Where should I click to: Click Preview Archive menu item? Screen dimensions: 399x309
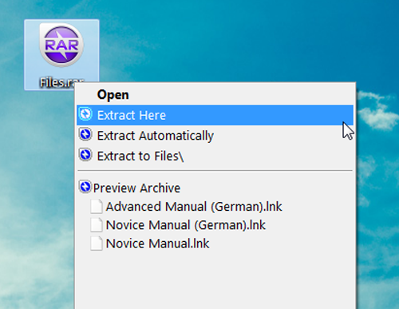point(215,188)
